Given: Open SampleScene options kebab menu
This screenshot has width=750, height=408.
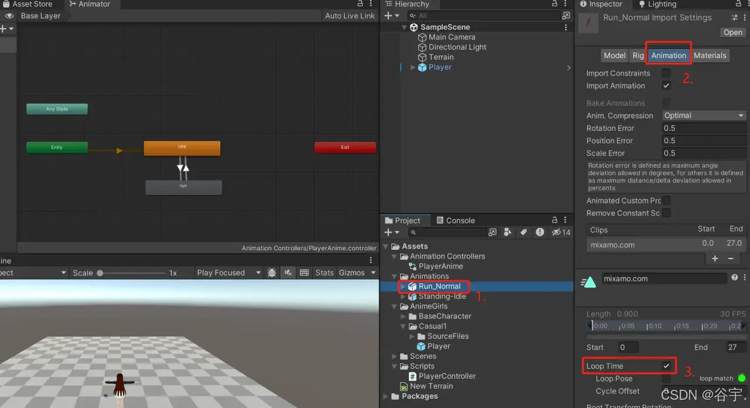Looking at the screenshot, I should pos(565,27).
